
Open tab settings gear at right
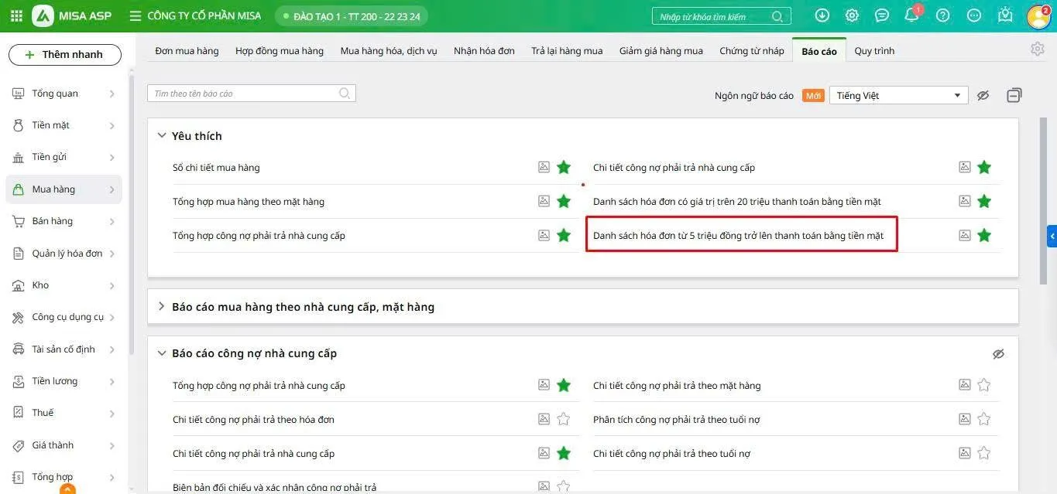tap(1038, 49)
